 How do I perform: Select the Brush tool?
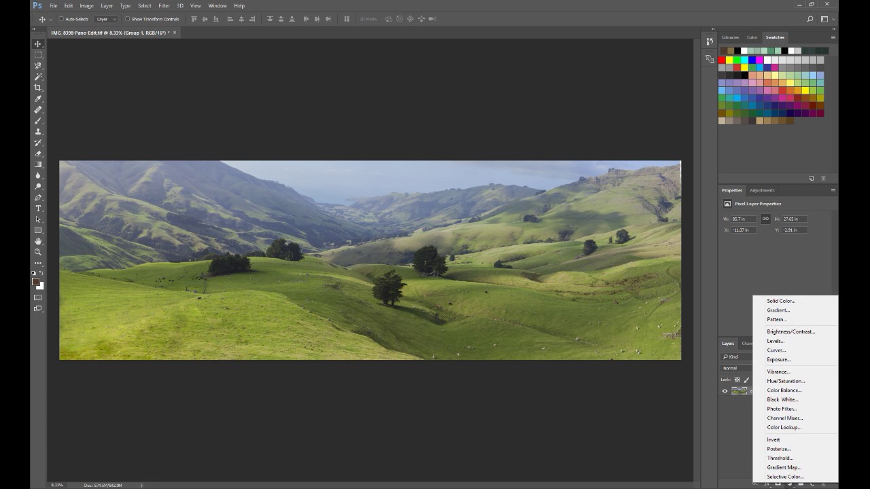pyautogui.click(x=38, y=120)
